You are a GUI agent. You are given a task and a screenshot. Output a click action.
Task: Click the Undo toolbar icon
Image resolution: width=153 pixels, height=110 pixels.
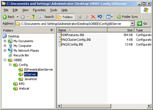click(x=100, y=17)
